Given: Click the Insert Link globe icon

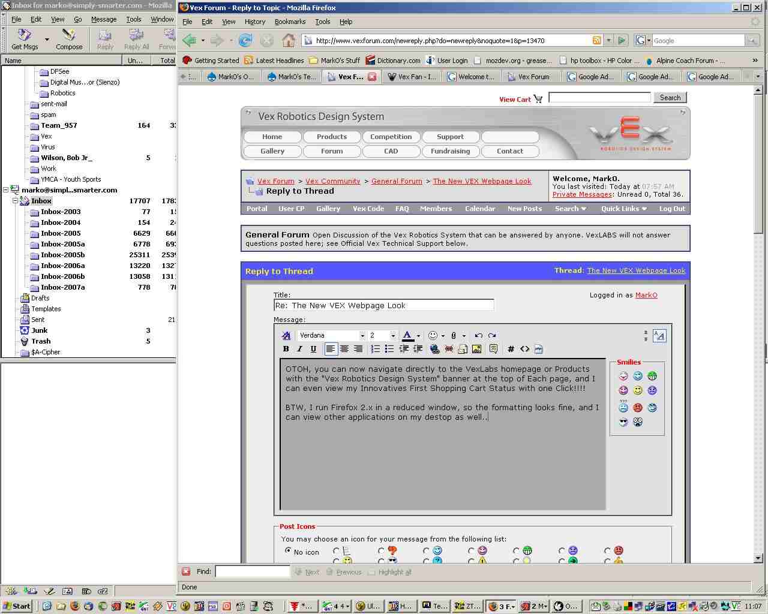Looking at the screenshot, I should (x=435, y=349).
